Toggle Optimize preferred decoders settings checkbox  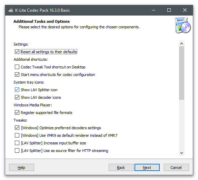point(17,128)
